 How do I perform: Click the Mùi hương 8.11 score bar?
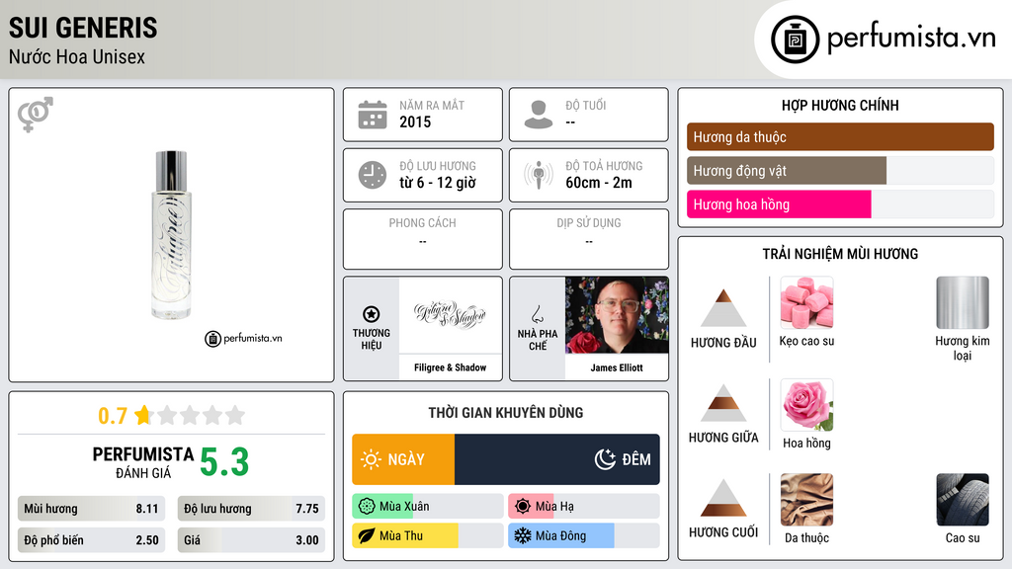[x=91, y=509]
